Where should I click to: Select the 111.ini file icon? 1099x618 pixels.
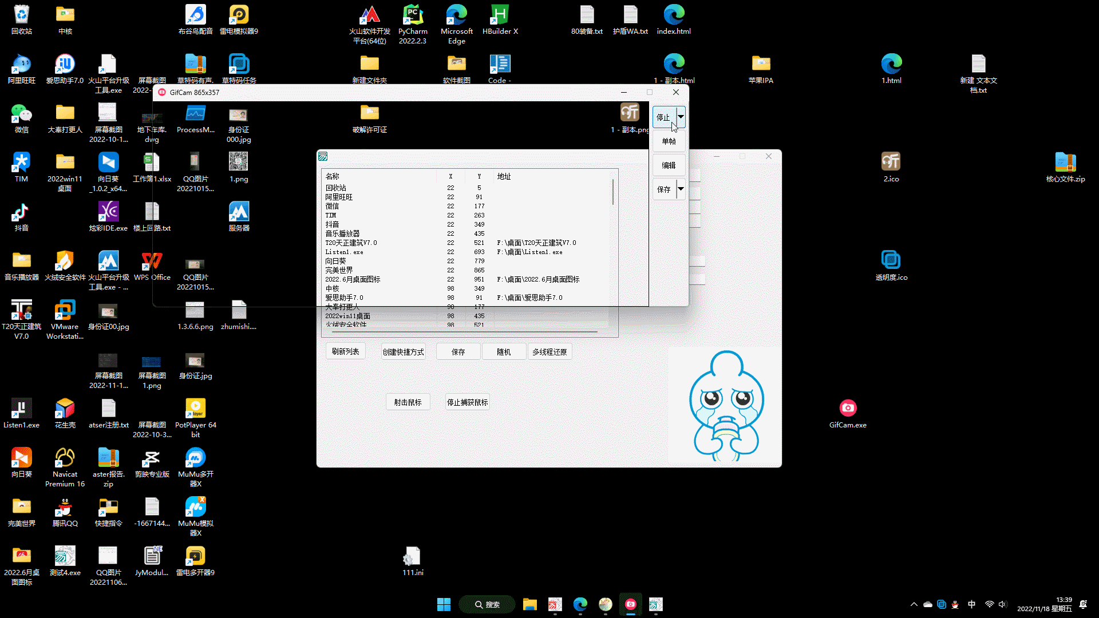[x=412, y=556]
